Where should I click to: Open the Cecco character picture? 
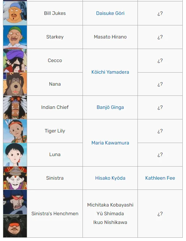pyautogui.click(x=15, y=61)
